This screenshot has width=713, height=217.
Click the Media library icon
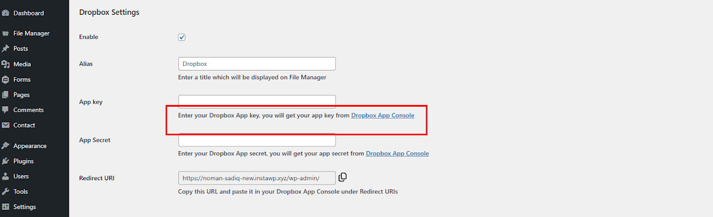point(5,64)
